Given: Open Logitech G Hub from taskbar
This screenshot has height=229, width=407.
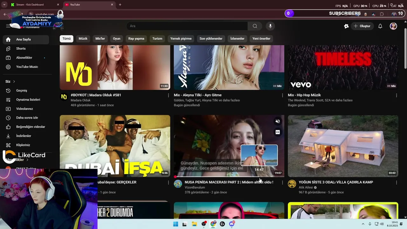Looking at the screenshot, I should pos(222,224).
